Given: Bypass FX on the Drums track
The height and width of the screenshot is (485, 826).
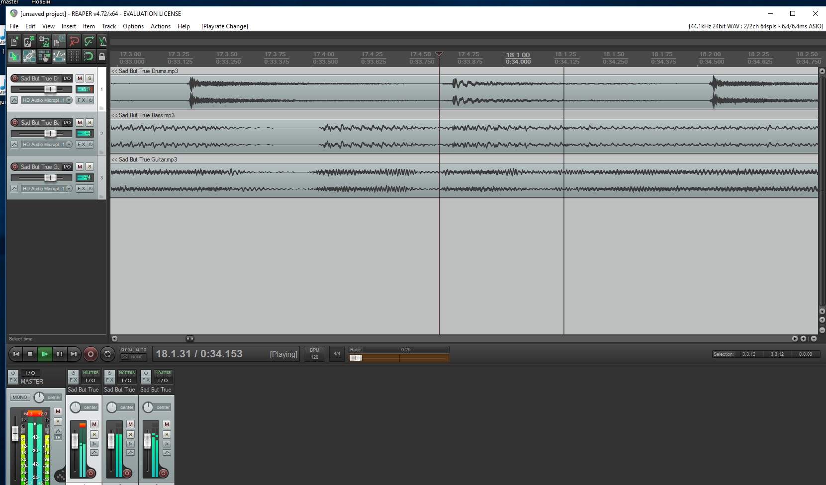Looking at the screenshot, I should pos(91,100).
